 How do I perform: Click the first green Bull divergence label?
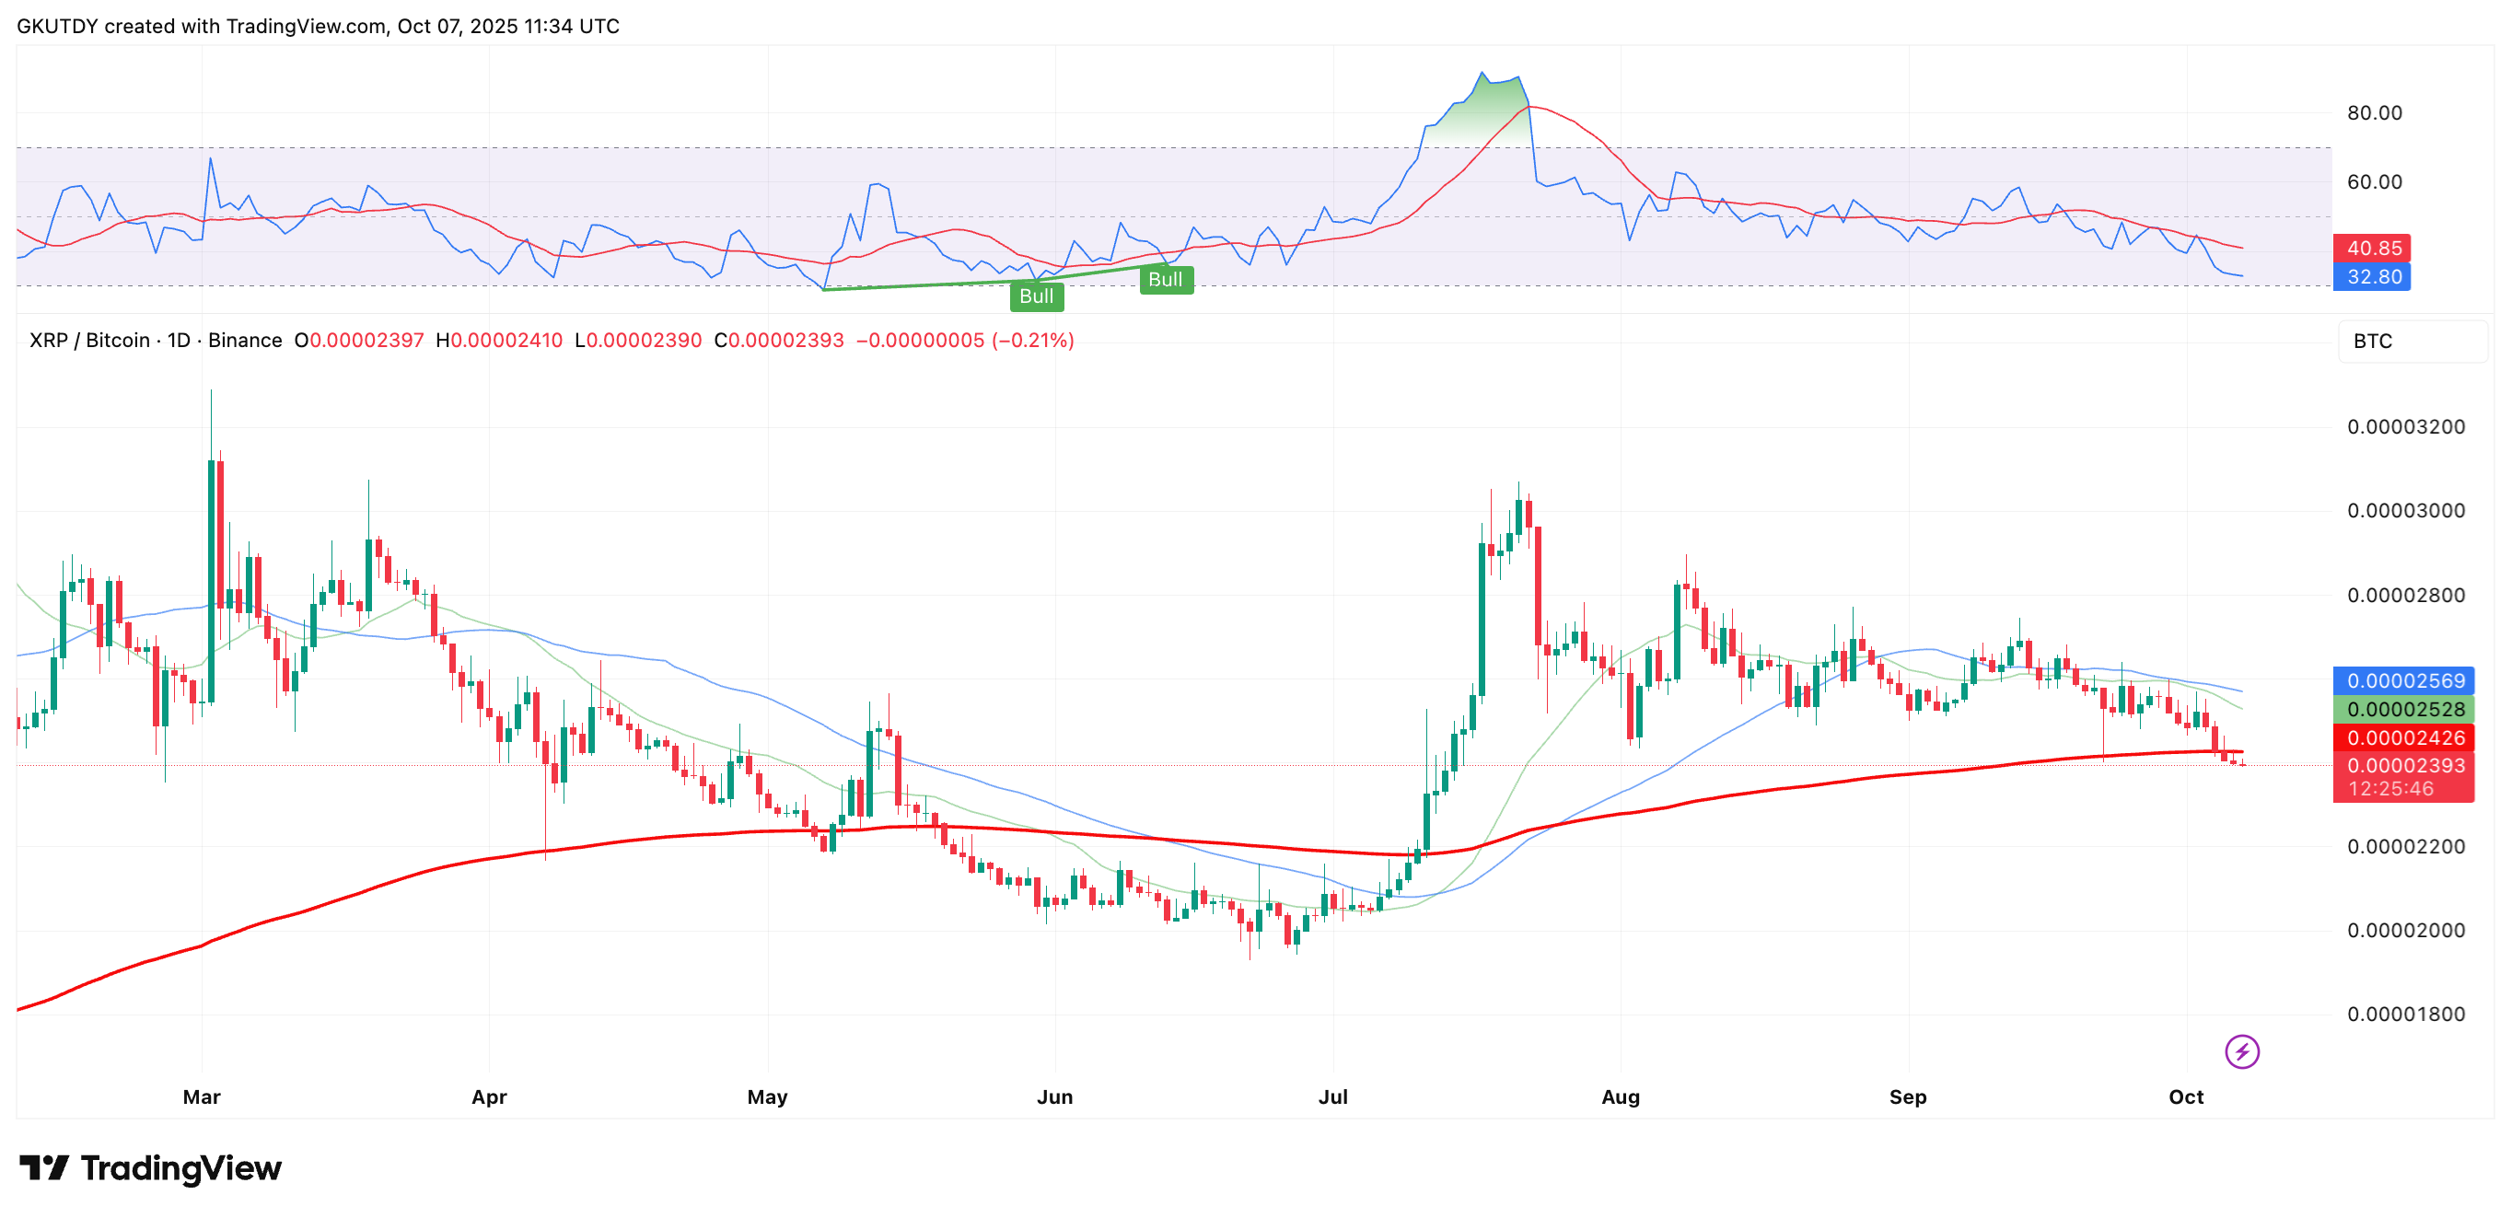point(1036,296)
